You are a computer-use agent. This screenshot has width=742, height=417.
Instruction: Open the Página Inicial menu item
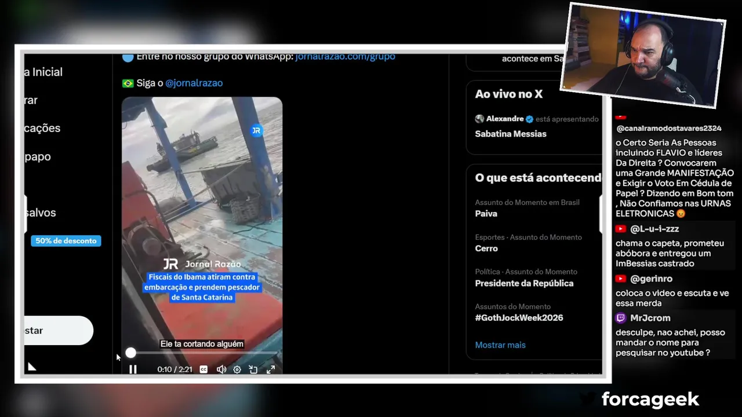[43, 72]
